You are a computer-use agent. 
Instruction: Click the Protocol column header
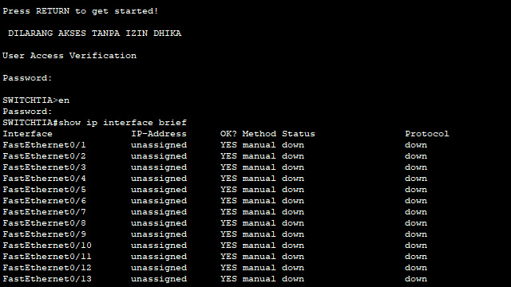pos(427,134)
